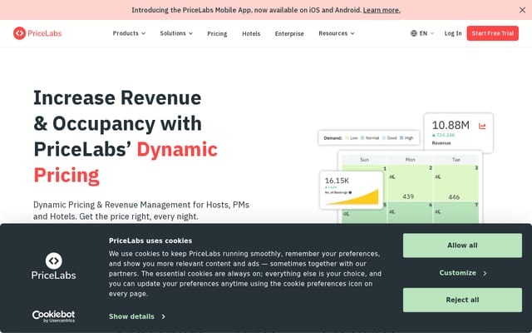Viewport: 532px width, 333px height.
Task: Open Customize cookie settings
Action: tap(462, 273)
